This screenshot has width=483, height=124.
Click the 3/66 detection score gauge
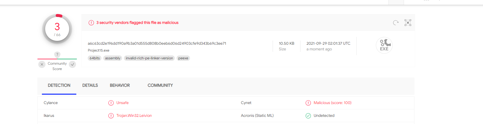point(57,29)
